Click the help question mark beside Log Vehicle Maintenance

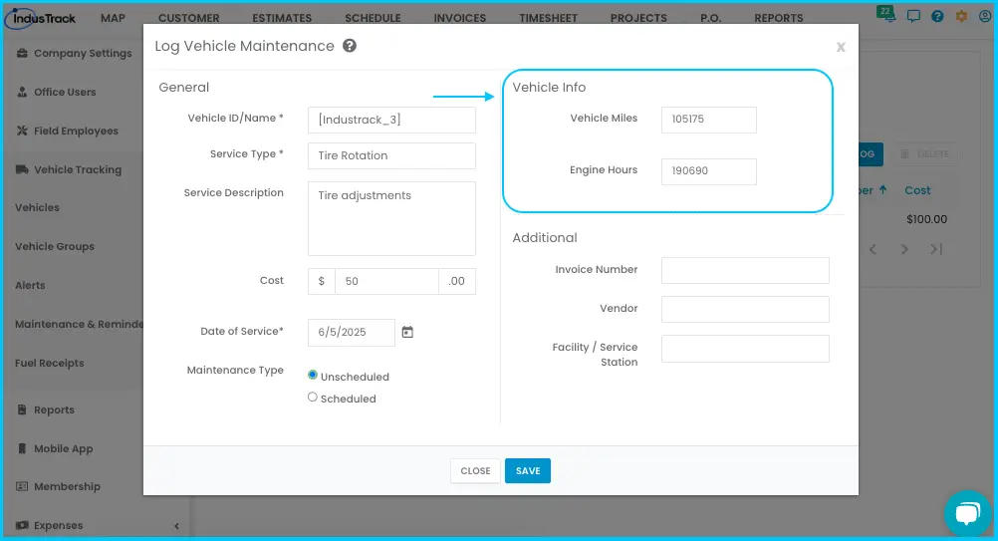click(x=350, y=45)
